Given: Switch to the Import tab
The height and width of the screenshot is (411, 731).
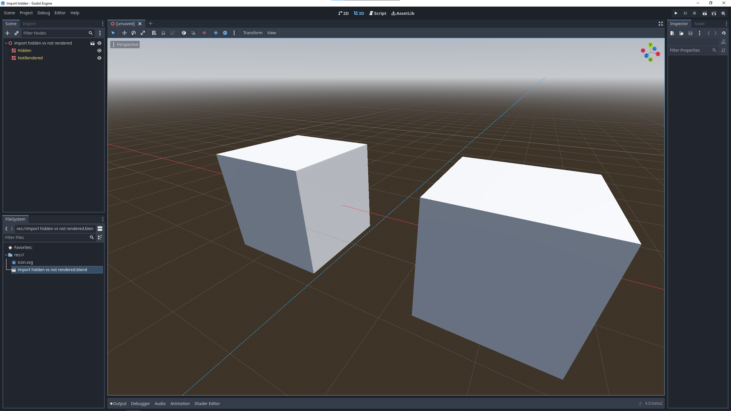Looking at the screenshot, I should pos(29,23).
